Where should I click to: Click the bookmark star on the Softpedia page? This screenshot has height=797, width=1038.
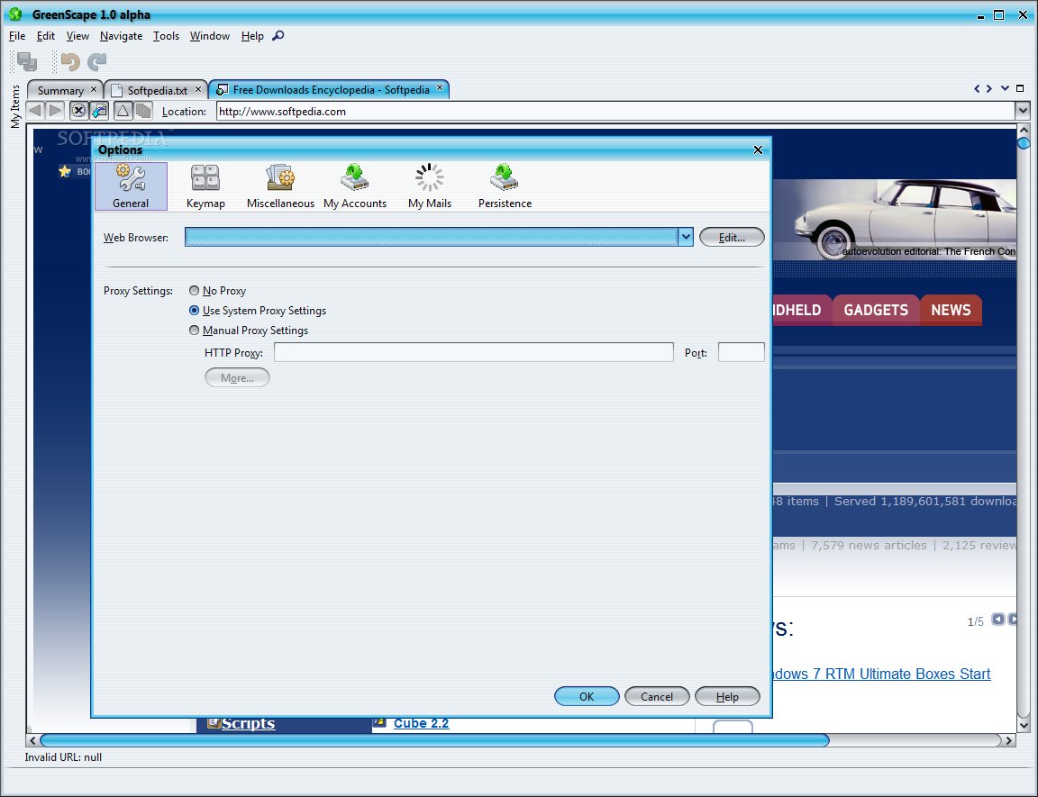coord(64,172)
